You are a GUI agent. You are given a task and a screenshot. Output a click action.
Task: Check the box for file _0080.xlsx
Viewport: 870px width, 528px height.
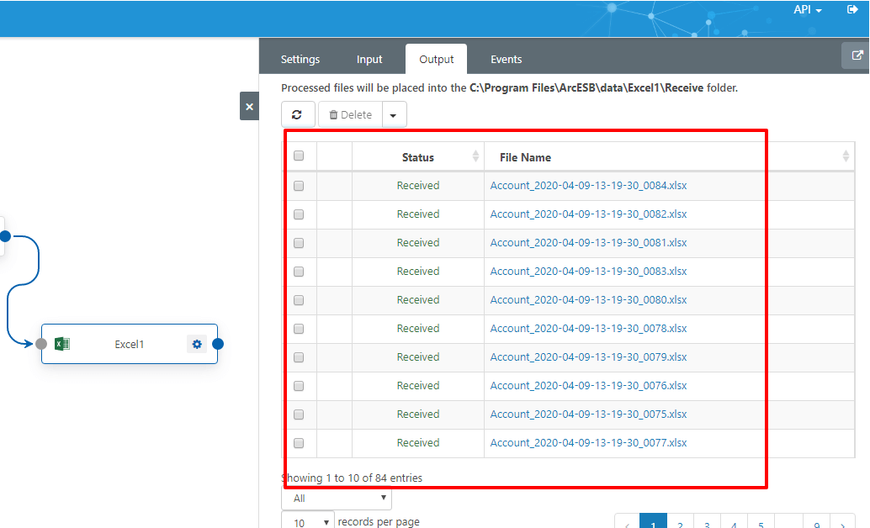[x=299, y=300]
